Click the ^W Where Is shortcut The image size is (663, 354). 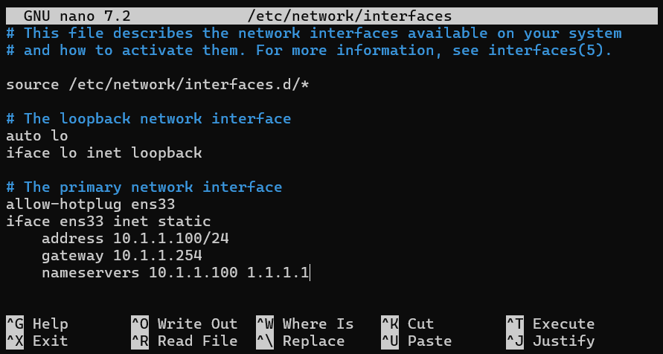(305, 324)
